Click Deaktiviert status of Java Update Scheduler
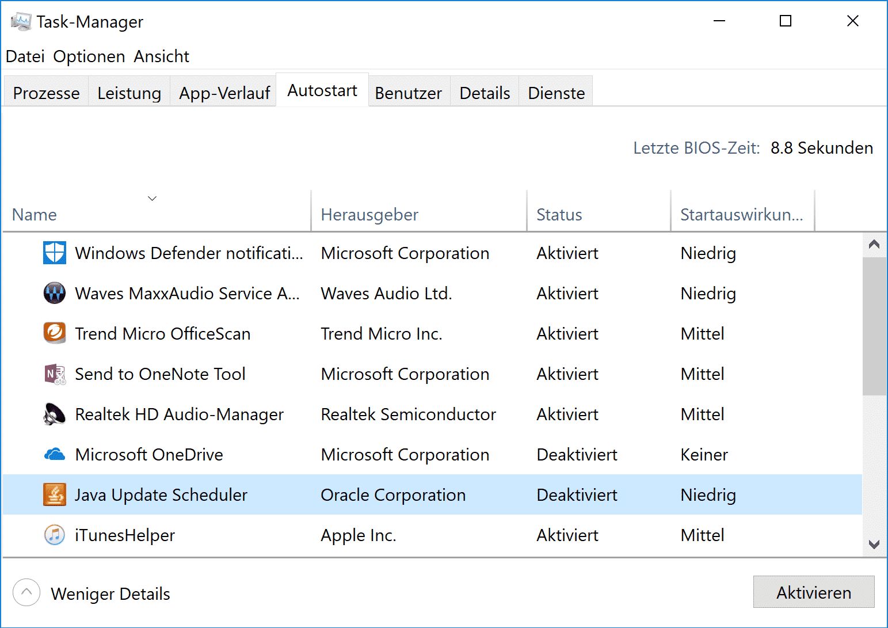This screenshot has width=888, height=628. 577,495
